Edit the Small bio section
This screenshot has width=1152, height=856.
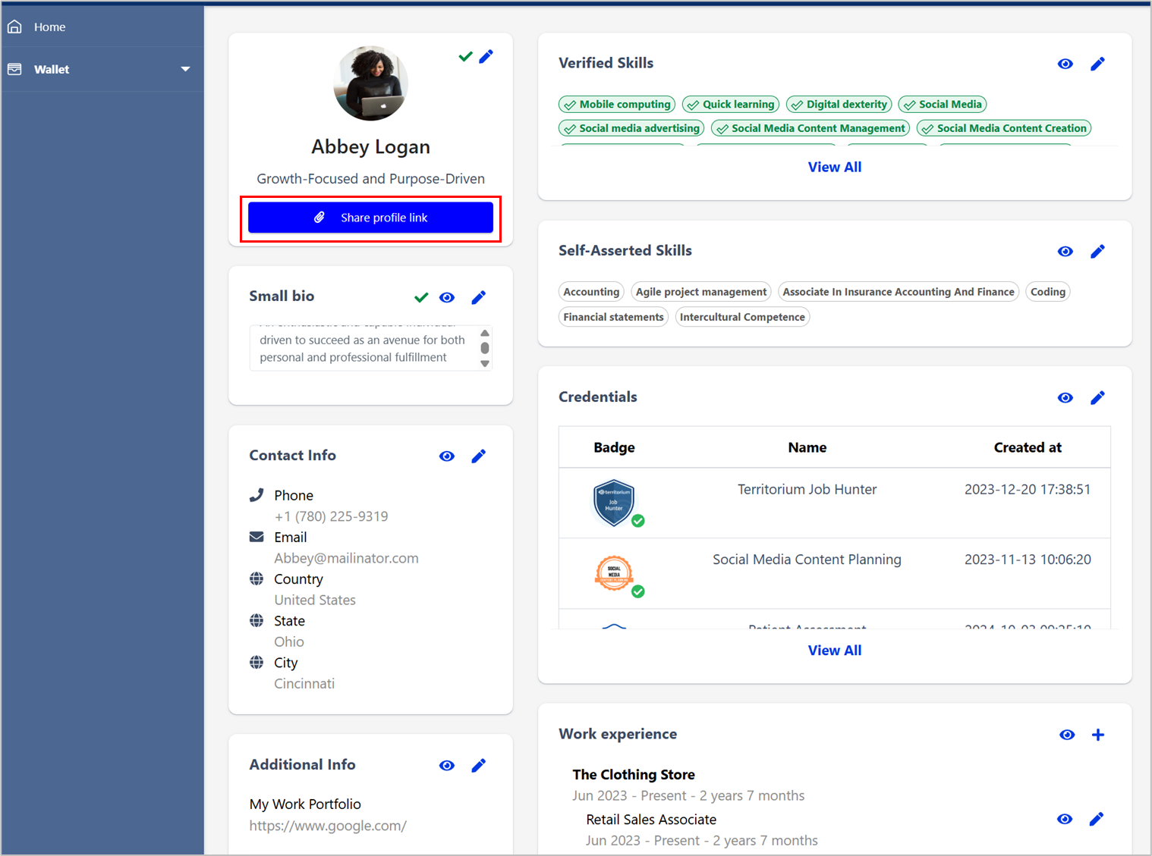[479, 297]
